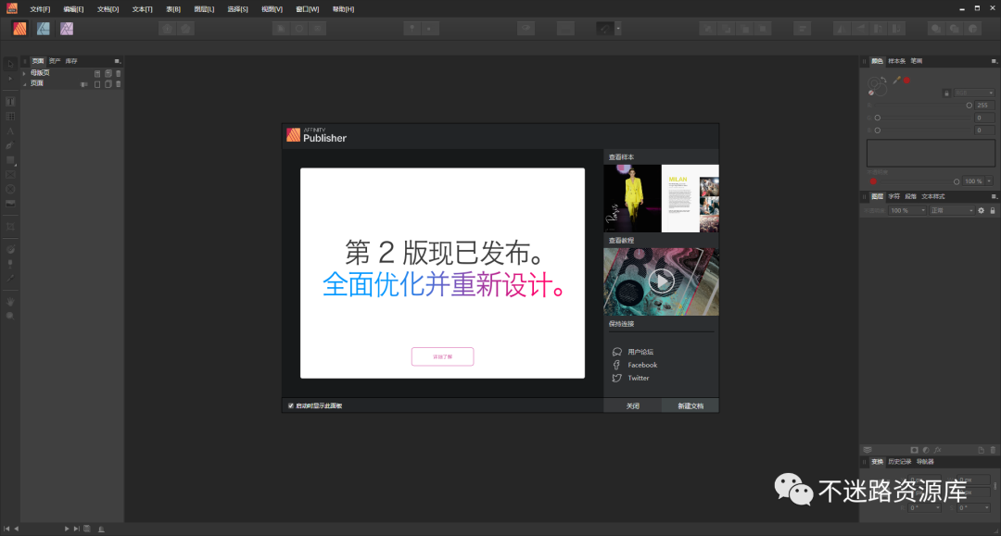Screen dimensions: 1001x536
Task: Open the 帮助[H] menu
Action: click(x=343, y=9)
